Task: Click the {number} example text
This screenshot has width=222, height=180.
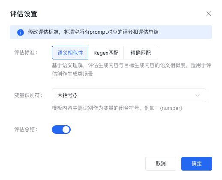Action: point(171,108)
